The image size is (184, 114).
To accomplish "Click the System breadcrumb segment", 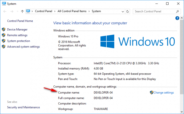I will [96, 11].
